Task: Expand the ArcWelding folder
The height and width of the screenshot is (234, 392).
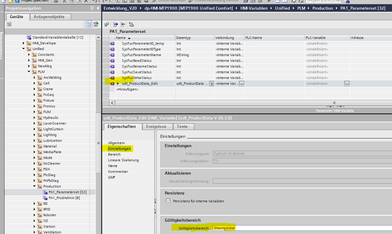Action: (x=35, y=77)
